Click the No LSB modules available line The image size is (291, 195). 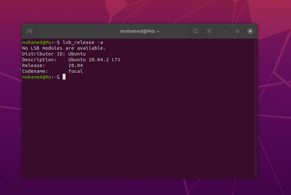point(64,48)
